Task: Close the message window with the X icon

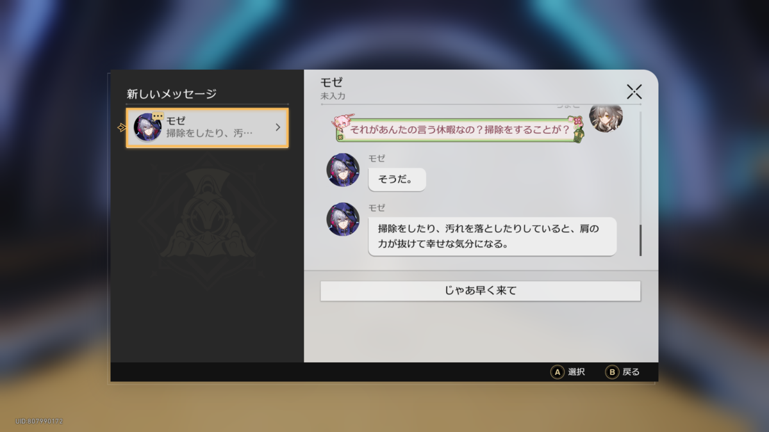Action: pos(634,92)
